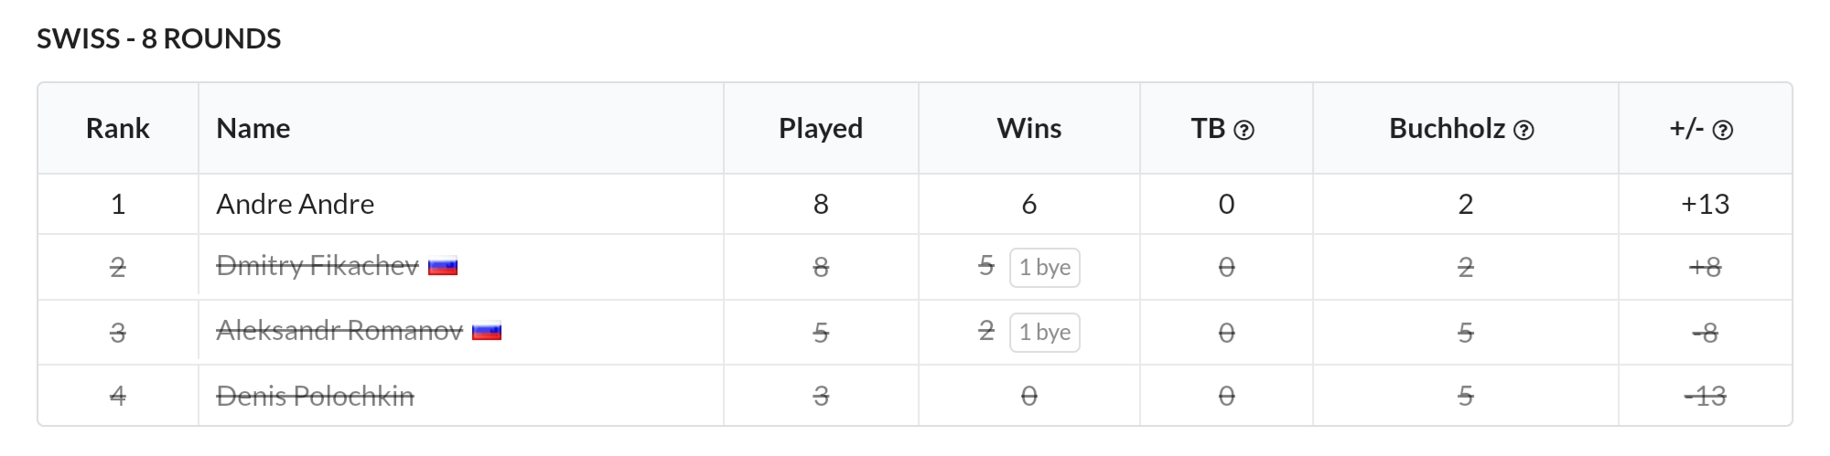This screenshot has height=456, width=1830.
Task: Click the 1 bye badge in Aleksandr's row
Action: 1045,333
